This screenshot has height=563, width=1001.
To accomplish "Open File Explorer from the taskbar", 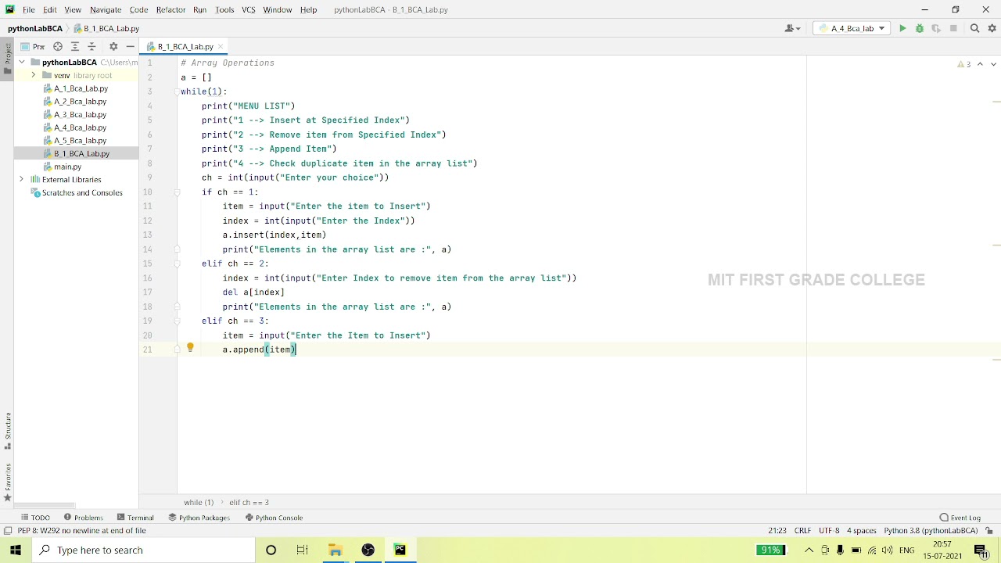I will (x=335, y=550).
